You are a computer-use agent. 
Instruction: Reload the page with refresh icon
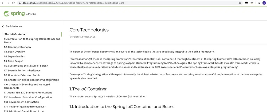click(13, 3)
